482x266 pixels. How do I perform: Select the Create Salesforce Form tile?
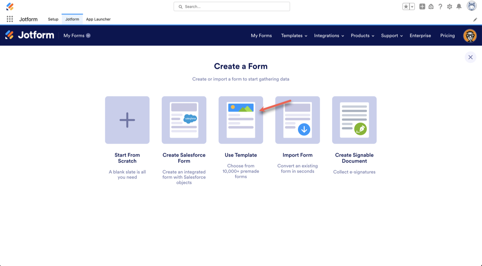[x=184, y=120]
